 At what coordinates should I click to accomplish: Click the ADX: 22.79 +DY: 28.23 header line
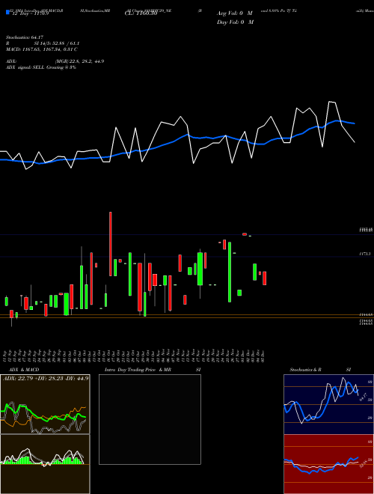[x=46, y=378]
